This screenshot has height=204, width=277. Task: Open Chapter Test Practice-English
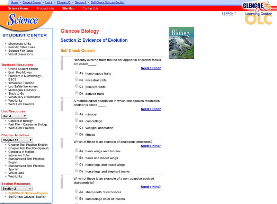pyautogui.click(x=28, y=145)
